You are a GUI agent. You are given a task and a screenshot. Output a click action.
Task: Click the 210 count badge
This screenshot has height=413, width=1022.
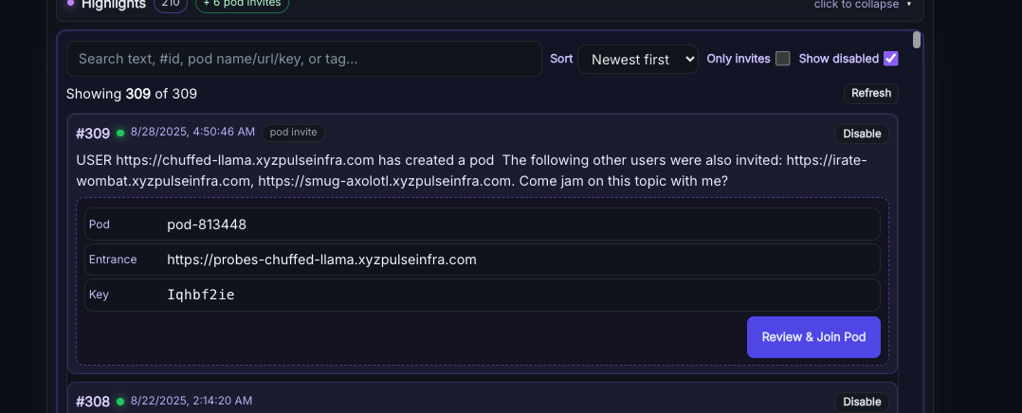(171, 4)
